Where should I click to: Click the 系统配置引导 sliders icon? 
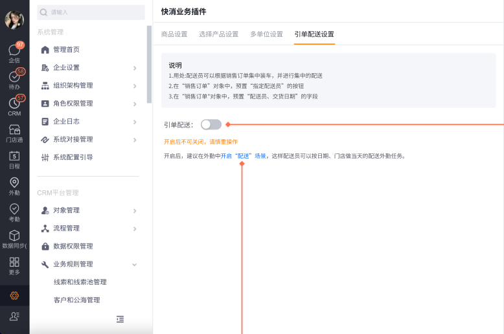45,157
